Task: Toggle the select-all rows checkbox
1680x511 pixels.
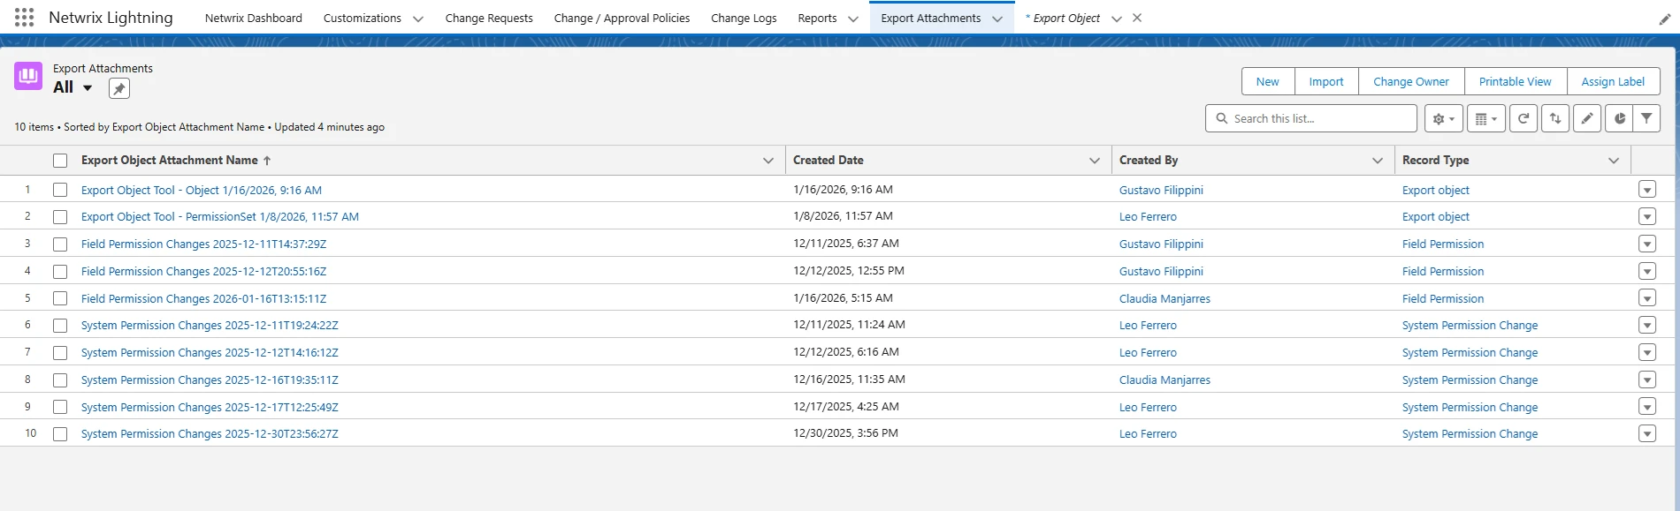Action: [60, 161]
